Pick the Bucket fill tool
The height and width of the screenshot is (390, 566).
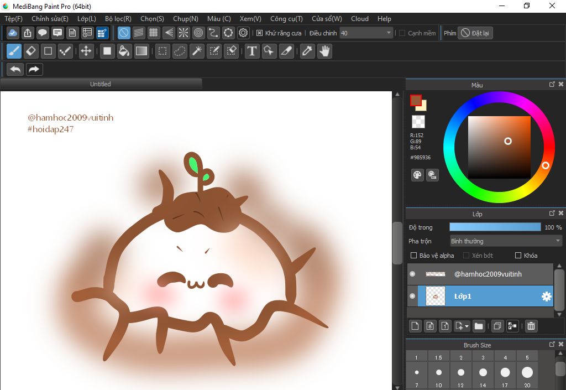[x=124, y=51]
